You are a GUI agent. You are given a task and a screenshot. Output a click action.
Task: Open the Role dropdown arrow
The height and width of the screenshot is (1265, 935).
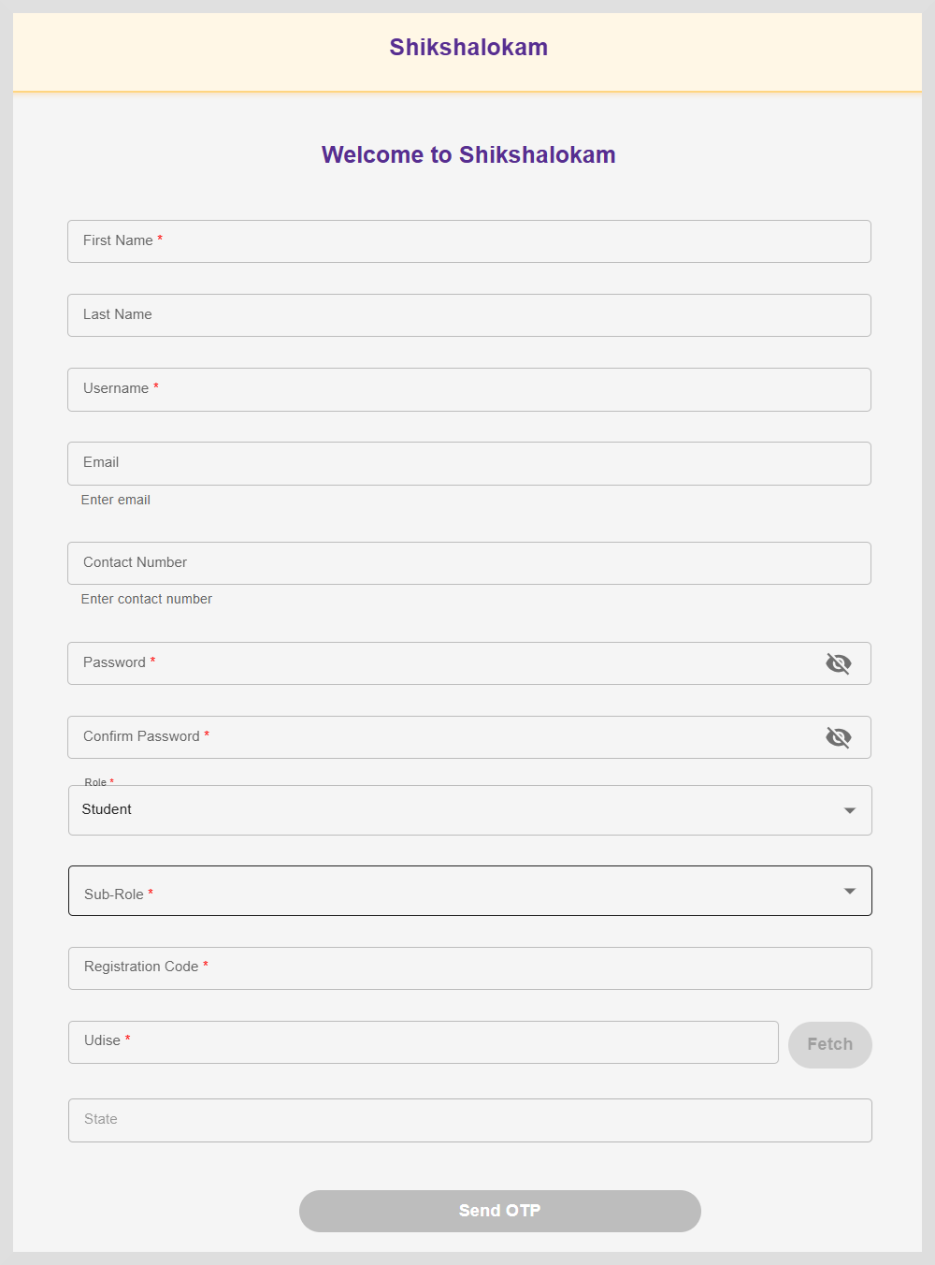(x=849, y=810)
